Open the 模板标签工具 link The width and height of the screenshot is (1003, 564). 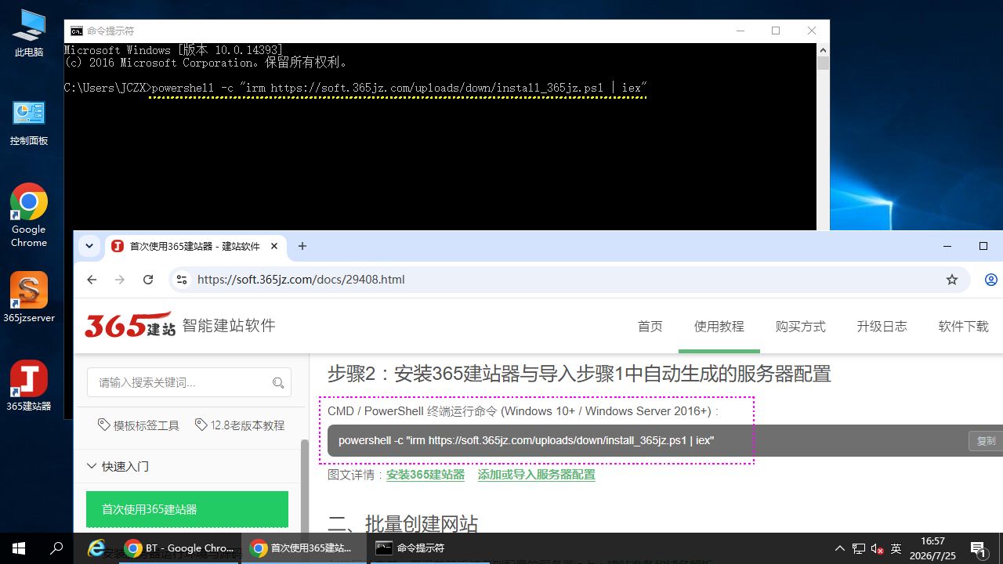click(x=139, y=425)
